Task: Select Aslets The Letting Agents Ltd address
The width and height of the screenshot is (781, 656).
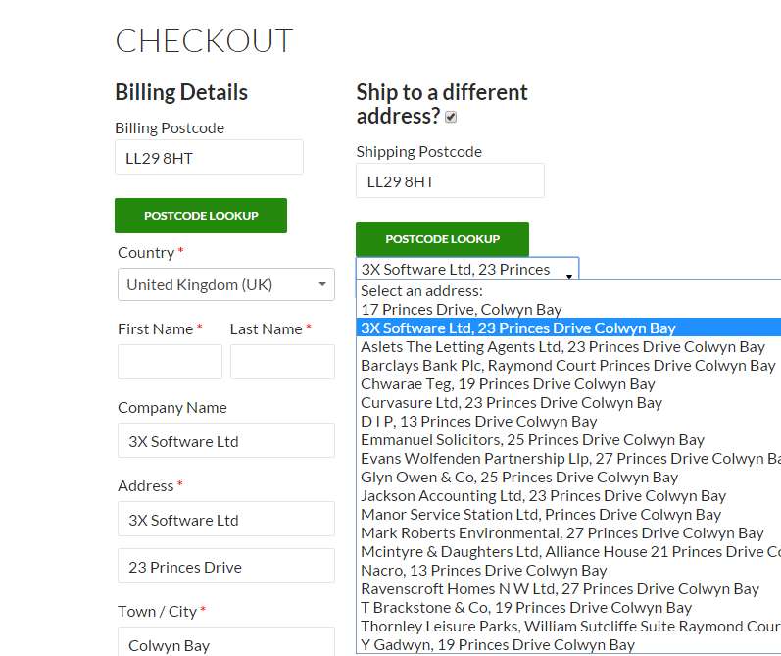Action: (568, 346)
